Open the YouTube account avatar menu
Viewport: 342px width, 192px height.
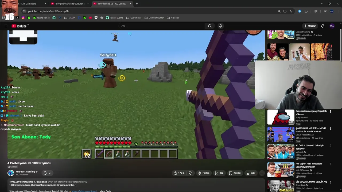(x=332, y=26)
